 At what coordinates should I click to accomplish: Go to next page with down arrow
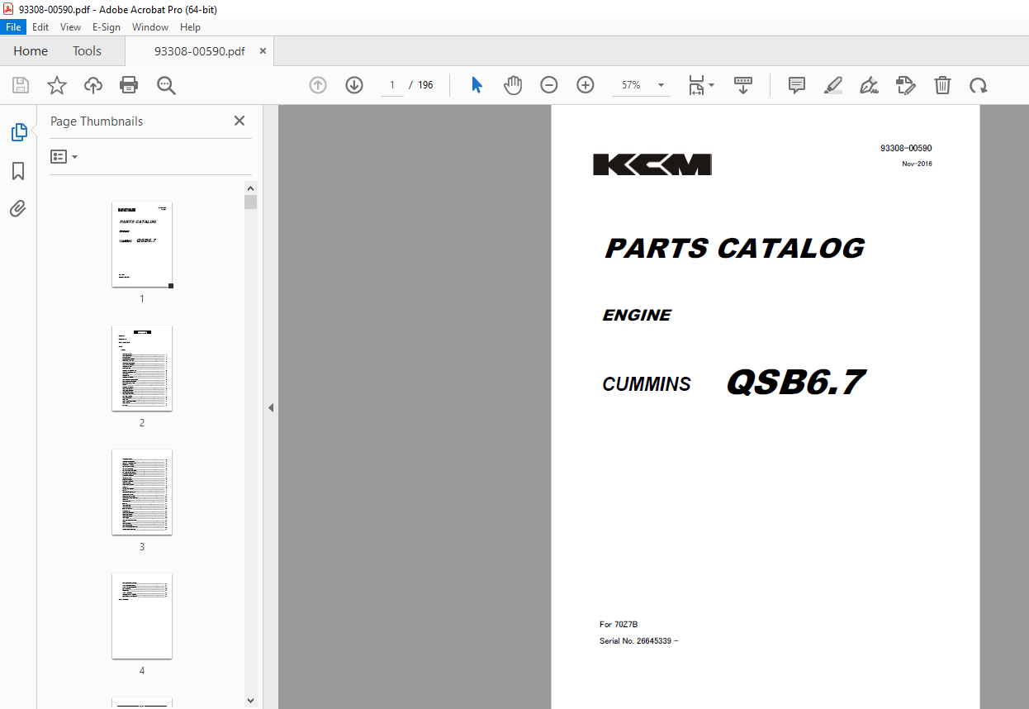click(354, 85)
